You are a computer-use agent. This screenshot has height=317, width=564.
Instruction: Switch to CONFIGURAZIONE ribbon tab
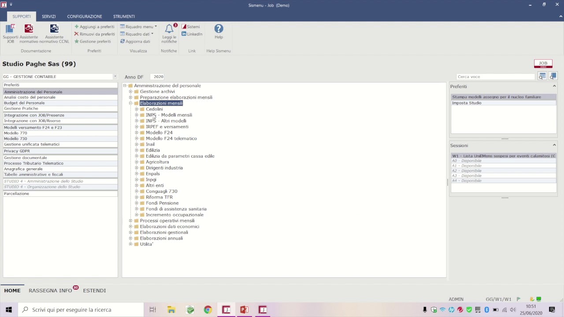click(85, 16)
